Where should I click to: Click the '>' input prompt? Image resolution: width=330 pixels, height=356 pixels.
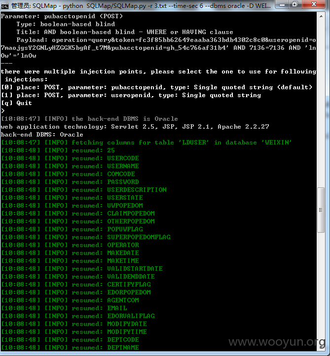pos(3,111)
